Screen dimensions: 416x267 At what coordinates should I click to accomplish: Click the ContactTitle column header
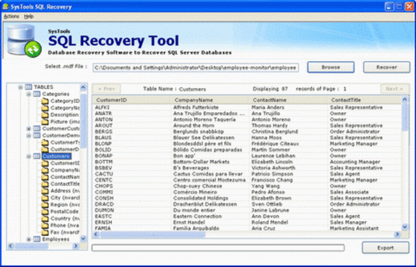(x=365, y=100)
